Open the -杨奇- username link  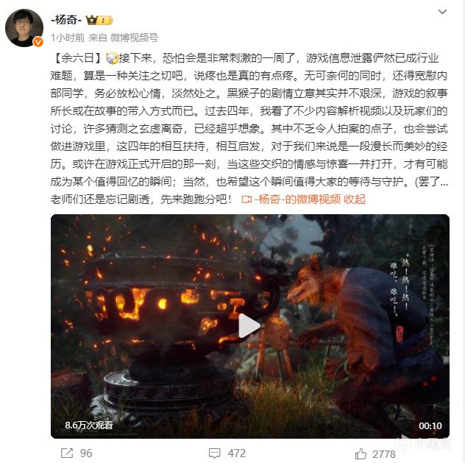coord(65,20)
